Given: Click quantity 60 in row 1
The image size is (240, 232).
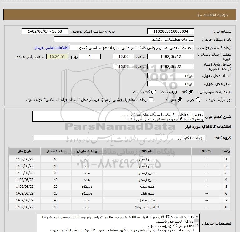Looking at the screenshot, I should tap(55, 159).
